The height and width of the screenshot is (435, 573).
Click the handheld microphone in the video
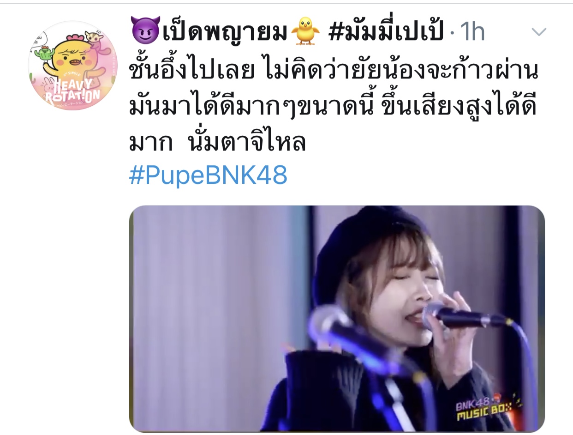465,316
